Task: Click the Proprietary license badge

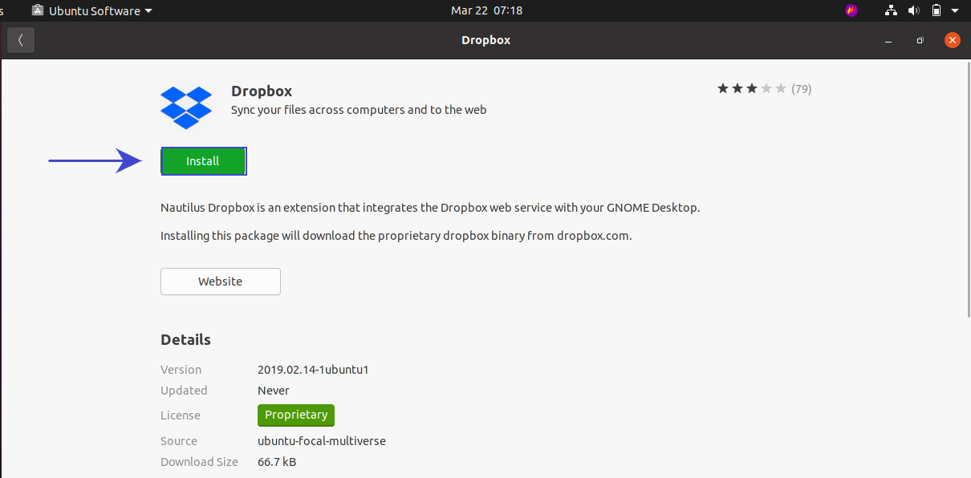Action: (x=296, y=415)
